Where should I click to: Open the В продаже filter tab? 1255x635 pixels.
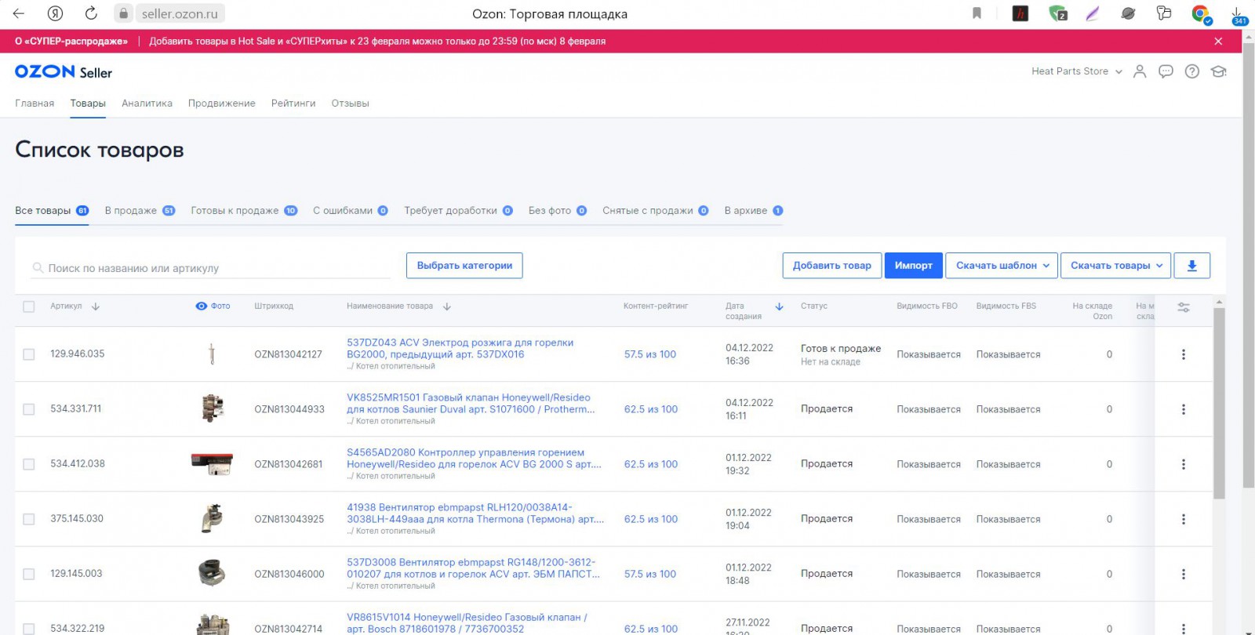[140, 211]
